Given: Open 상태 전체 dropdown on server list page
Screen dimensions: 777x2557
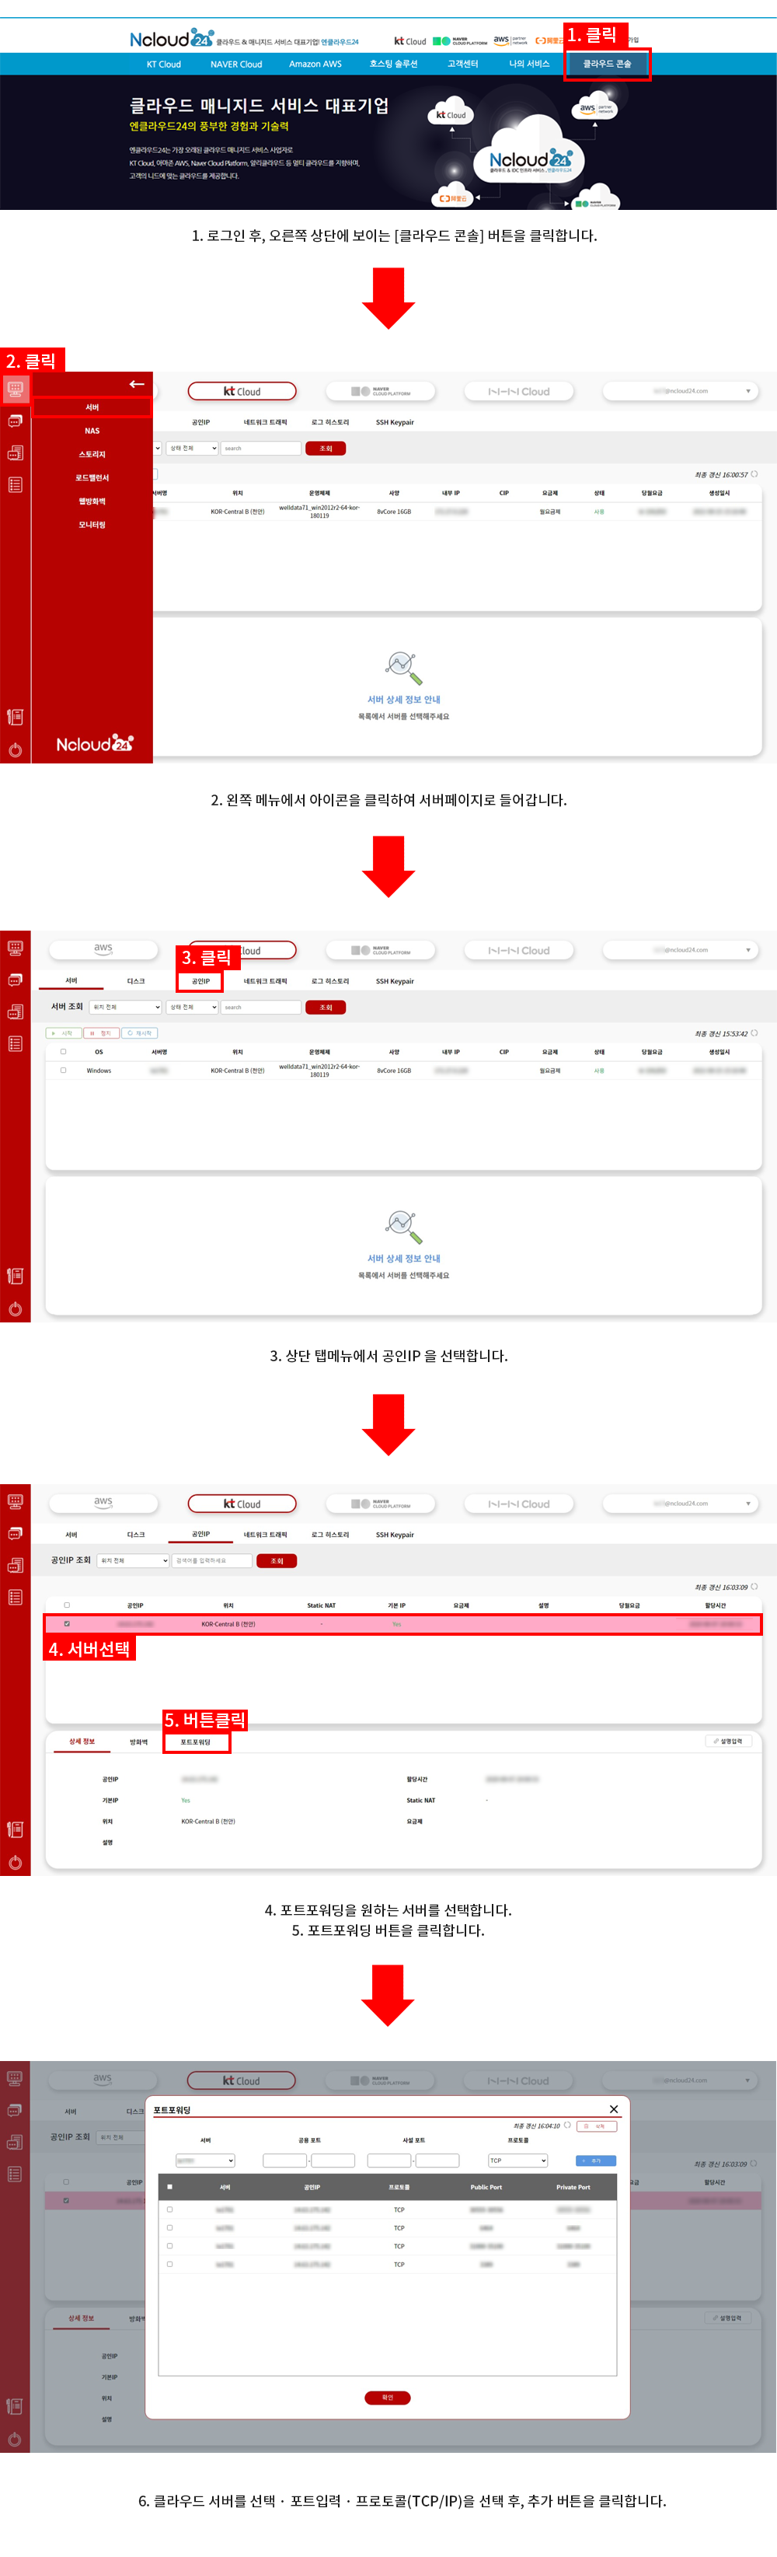Looking at the screenshot, I should pyautogui.click(x=193, y=1007).
